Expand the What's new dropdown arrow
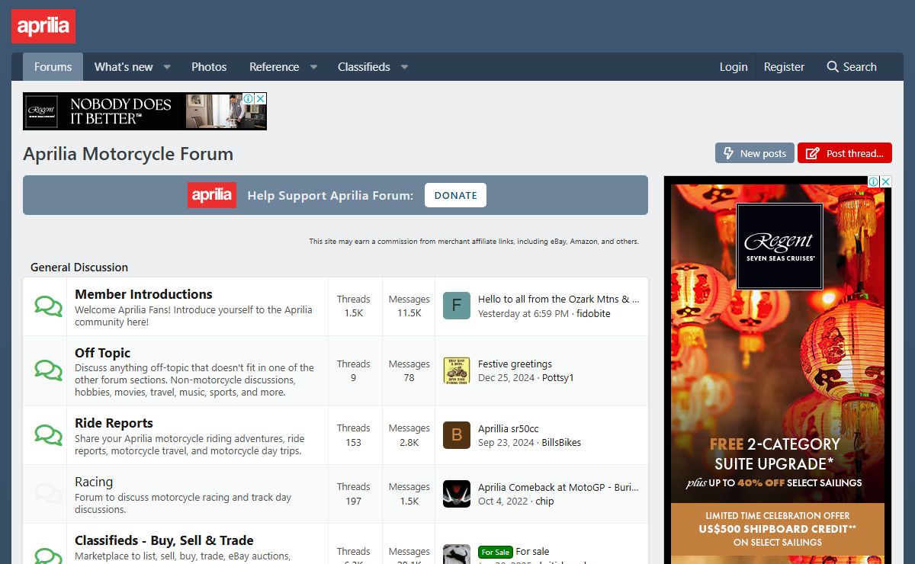This screenshot has height=564, width=915. coord(167,67)
